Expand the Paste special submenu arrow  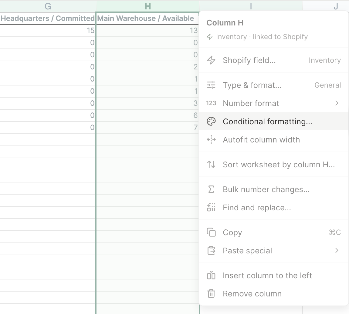[337, 251]
